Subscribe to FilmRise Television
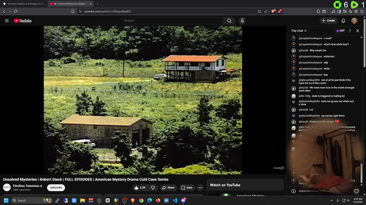This screenshot has width=366, height=205. point(56,188)
